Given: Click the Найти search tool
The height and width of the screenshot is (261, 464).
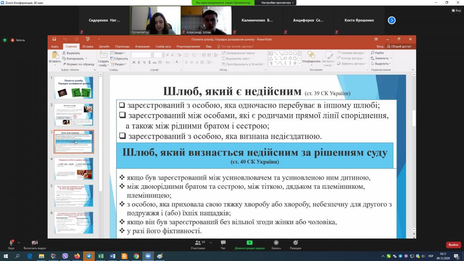Looking at the screenshot, I should pos(377,53).
